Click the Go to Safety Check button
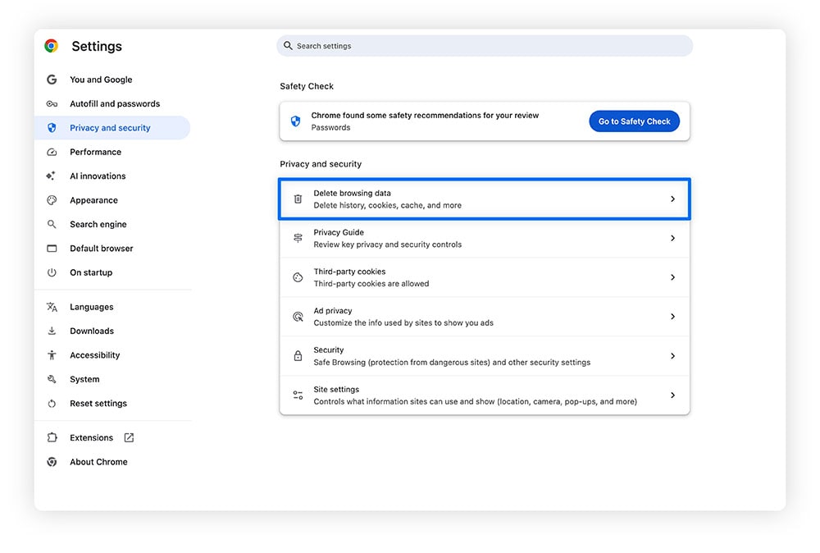 click(x=634, y=121)
